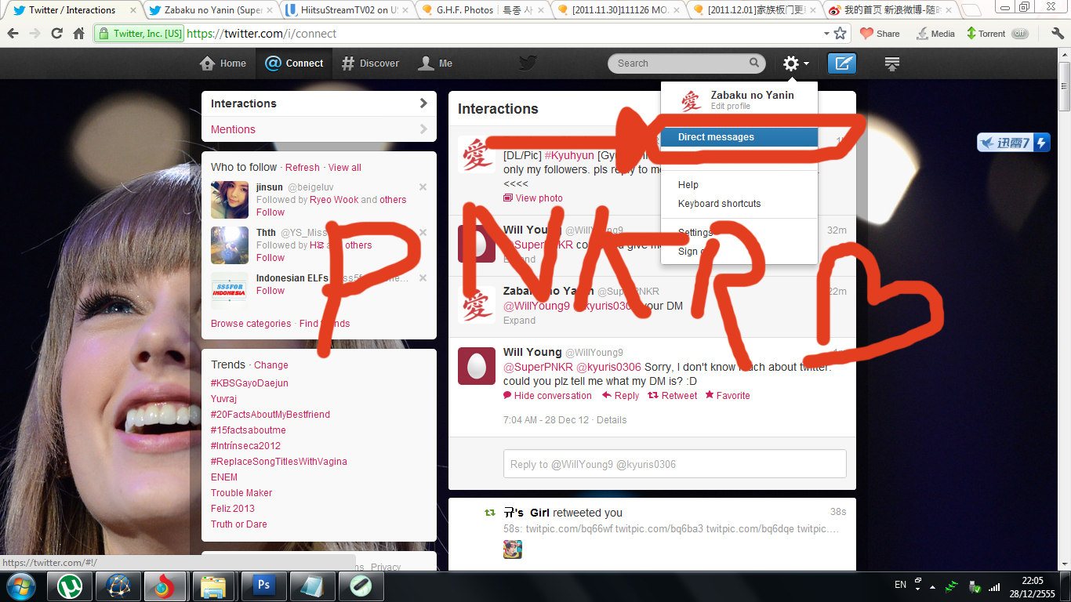
Task: Open uTorrent from the taskbar
Action: [70, 586]
